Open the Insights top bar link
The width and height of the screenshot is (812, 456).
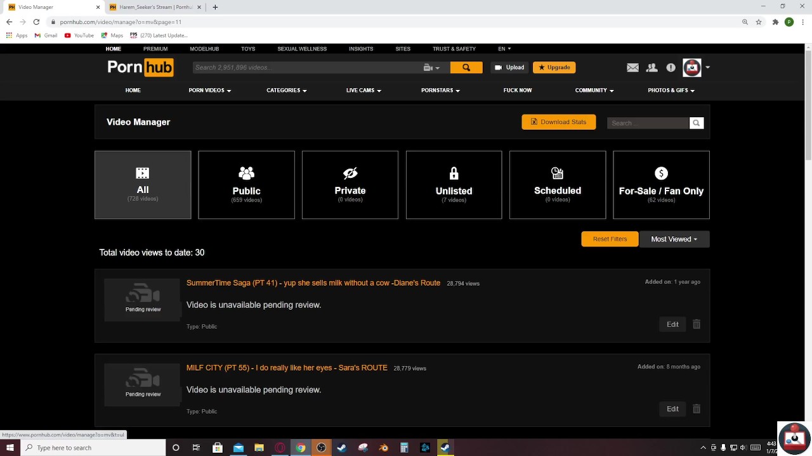pyautogui.click(x=361, y=49)
